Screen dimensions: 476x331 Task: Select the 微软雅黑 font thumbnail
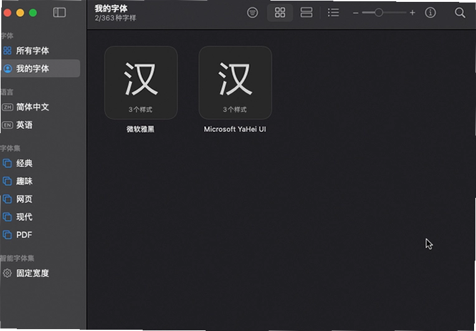[x=141, y=83]
